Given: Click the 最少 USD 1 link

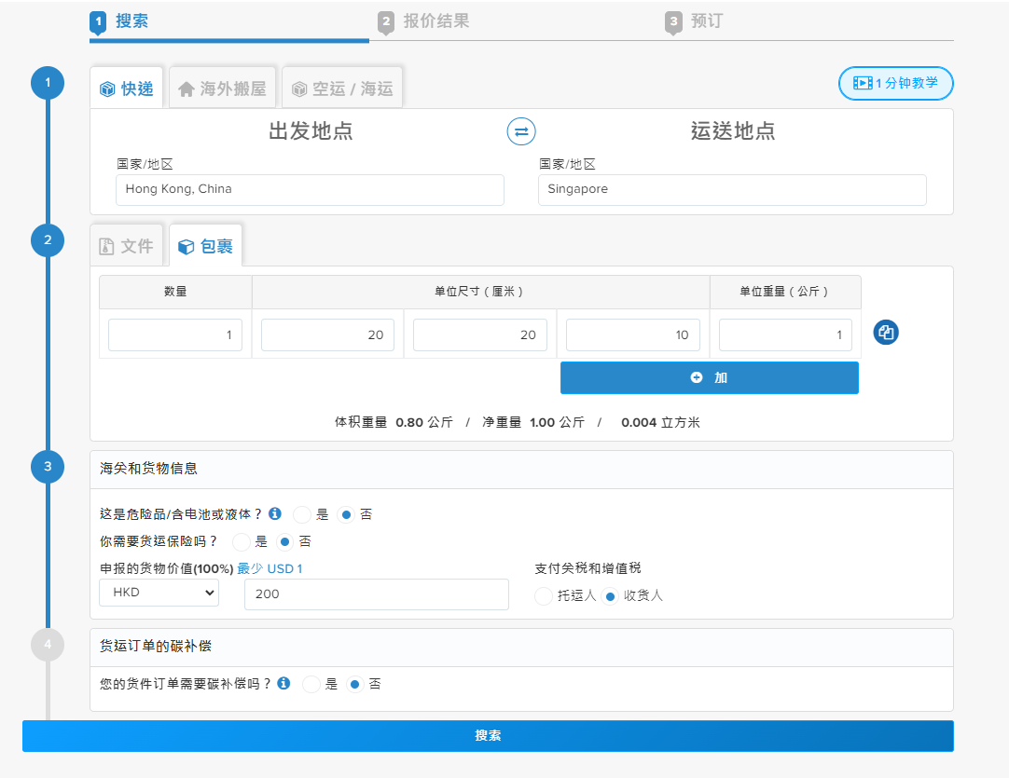Looking at the screenshot, I should coord(270,568).
